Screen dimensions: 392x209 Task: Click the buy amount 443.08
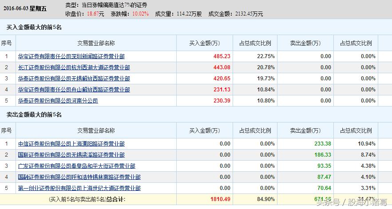click(222, 67)
